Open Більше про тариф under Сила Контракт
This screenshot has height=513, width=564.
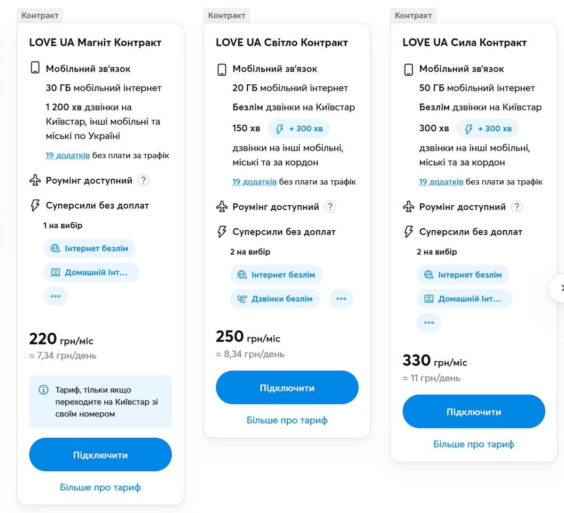pos(474,444)
